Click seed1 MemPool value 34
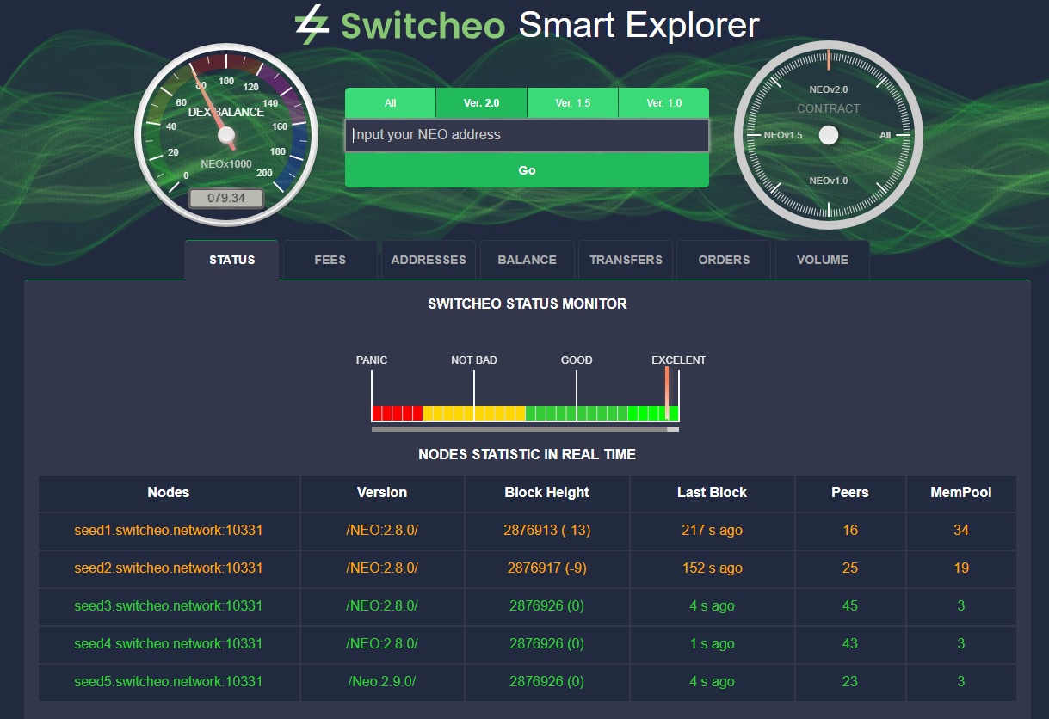1049x719 pixels. 961,531
